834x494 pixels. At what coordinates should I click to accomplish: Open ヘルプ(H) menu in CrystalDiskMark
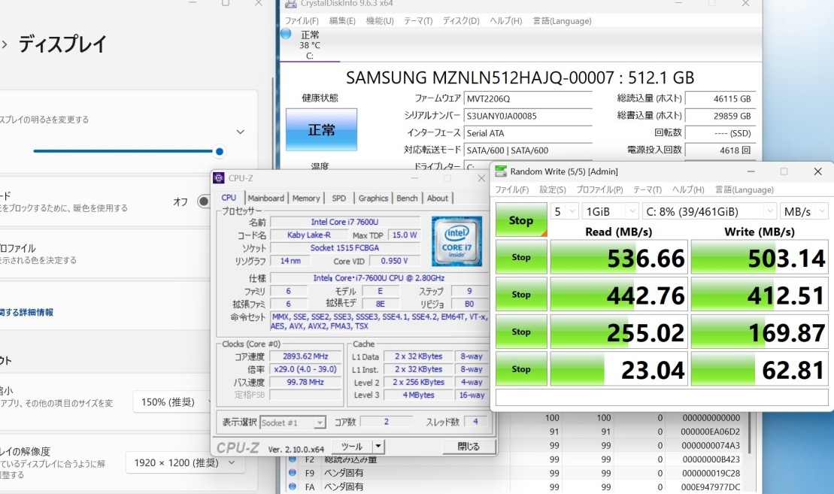click(x=688, y=189)
